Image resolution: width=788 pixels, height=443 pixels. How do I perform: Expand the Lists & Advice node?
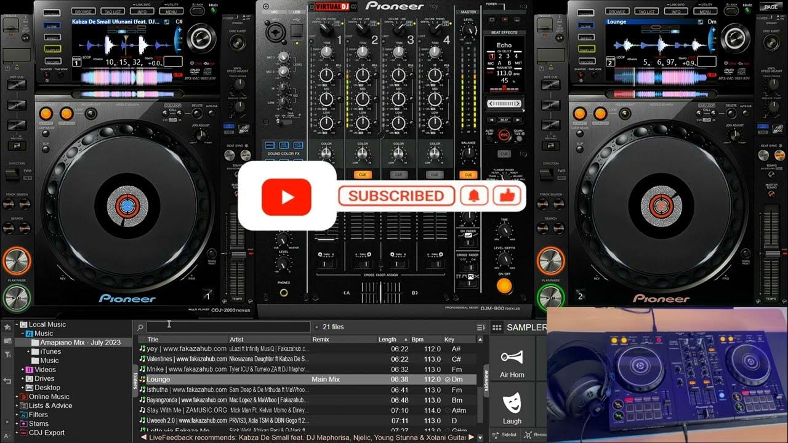16,406
